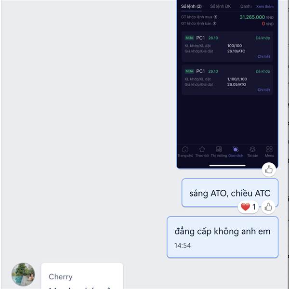
Task: Switch to Sổ lệnh ĐK tab
Action: [221, 6]
